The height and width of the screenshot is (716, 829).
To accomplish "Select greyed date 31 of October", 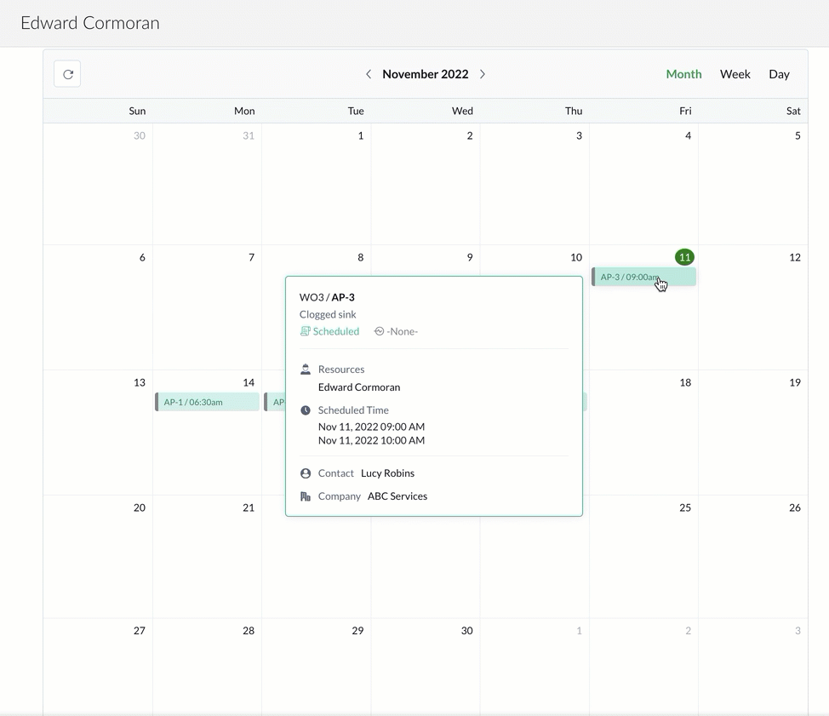I will (249, 135).
